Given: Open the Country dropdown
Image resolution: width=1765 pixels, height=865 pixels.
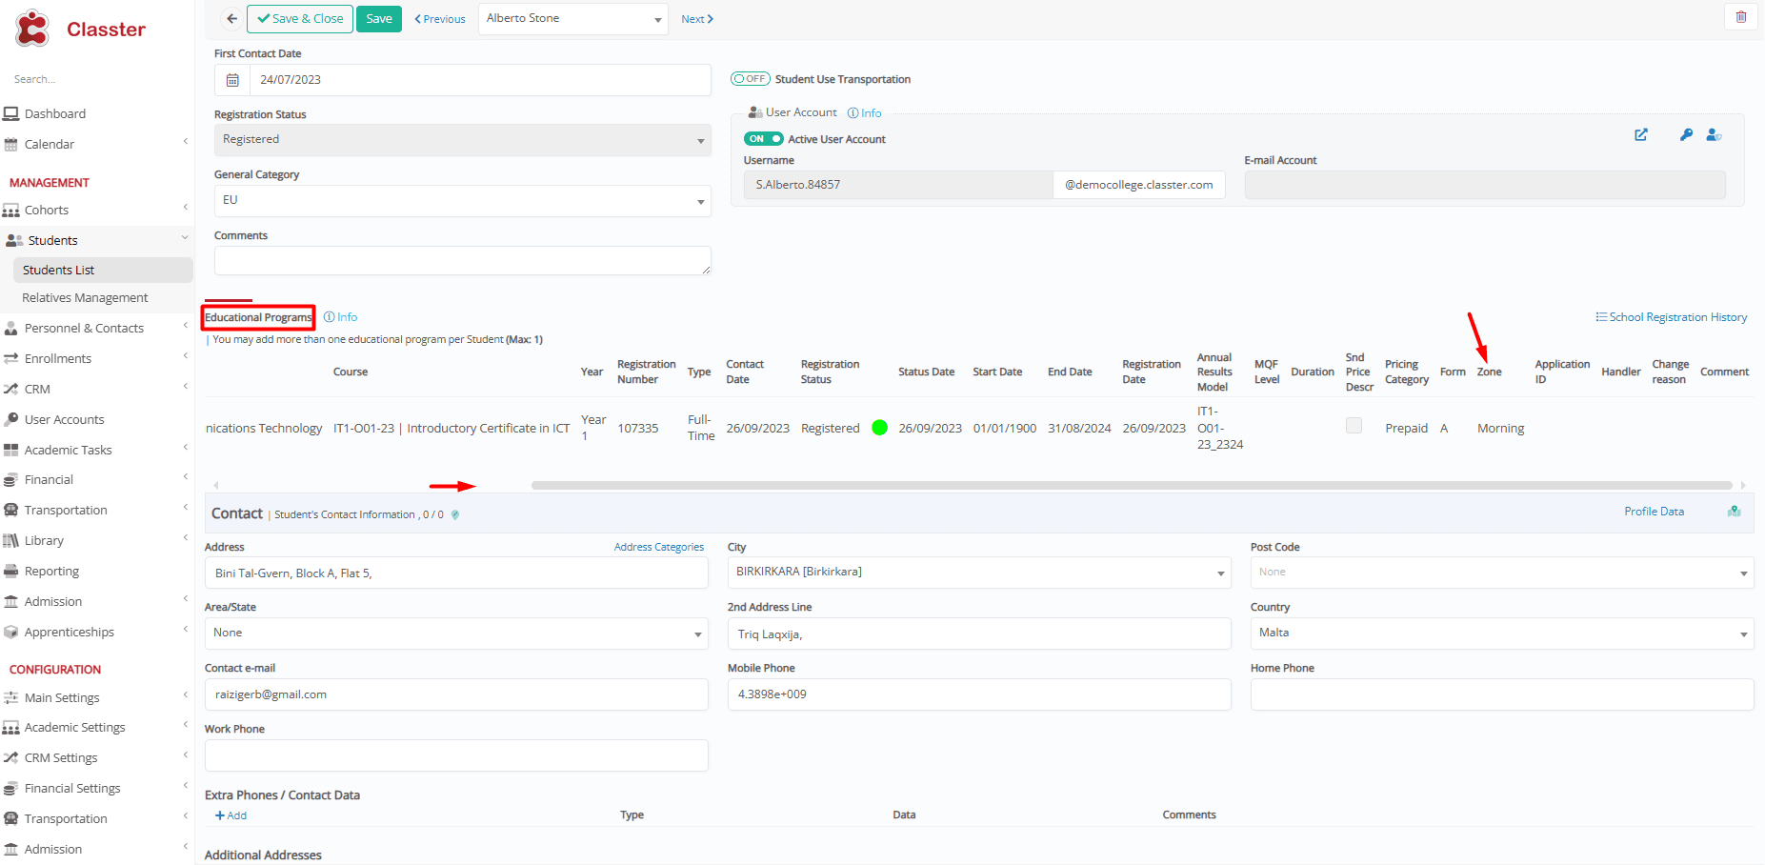Looking at the screenshot, I should [1502, 634].
